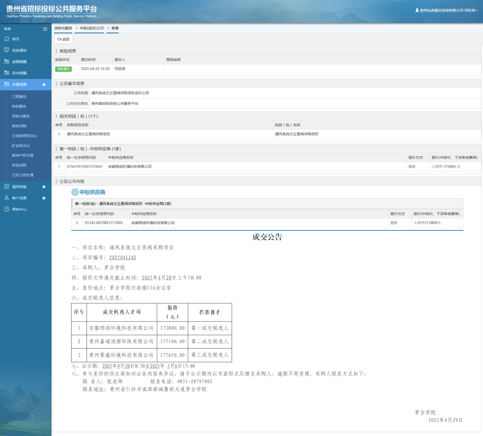The image size is (483, 436).
Task: Expand the 帐户设置 menu arrow
Action: point(44,198)
